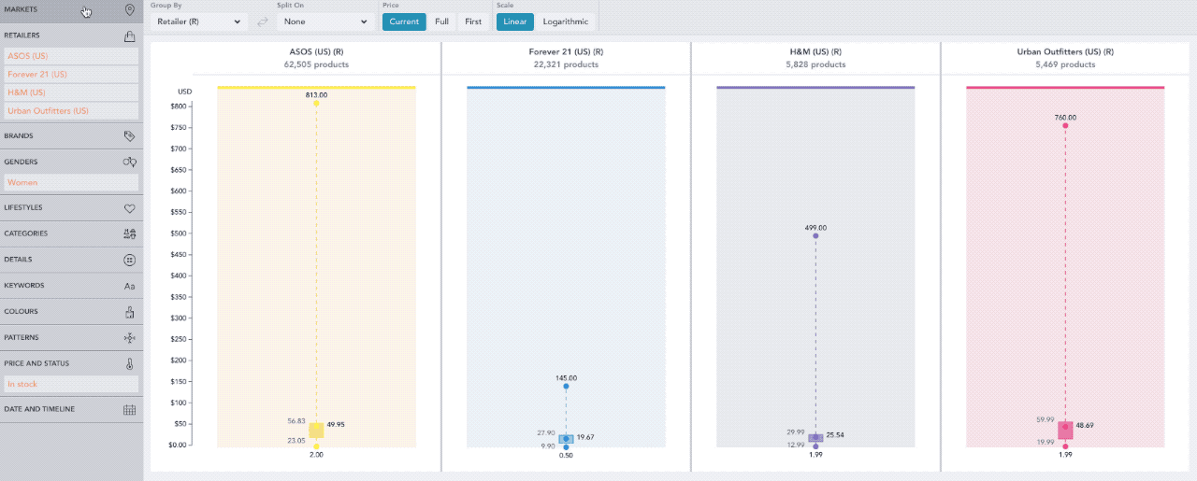Viewport: 1197px width, 481px height.
Task: Click the H&M (US) retailer filter
Action: (x=71, y=92)
